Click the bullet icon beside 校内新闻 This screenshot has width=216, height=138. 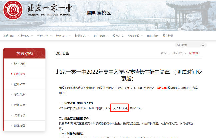tap(11, 63)
